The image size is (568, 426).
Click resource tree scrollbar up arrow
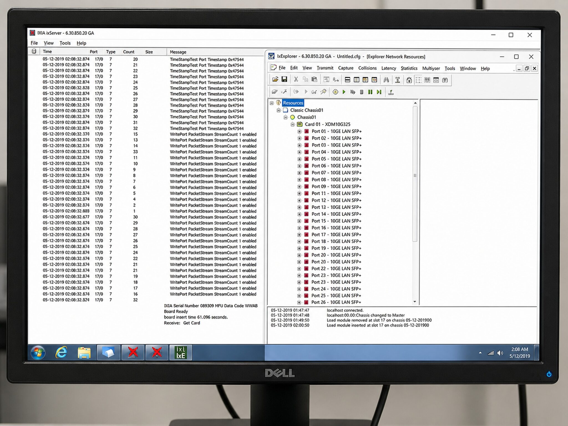click(415, 103)
